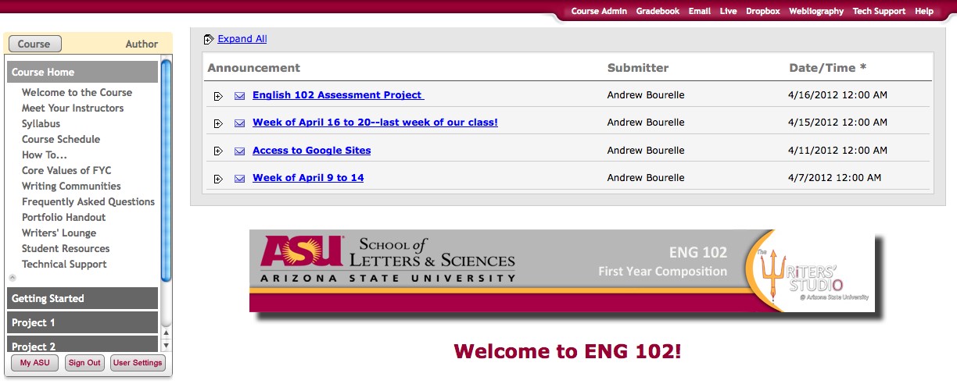
Task: Click envelope icon beside Week of April 9 to 14
Action: coord(240,179)
